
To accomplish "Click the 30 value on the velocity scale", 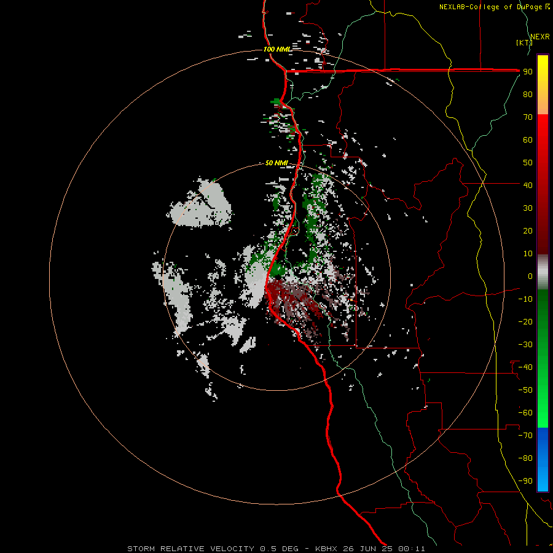I will point(528,208).
